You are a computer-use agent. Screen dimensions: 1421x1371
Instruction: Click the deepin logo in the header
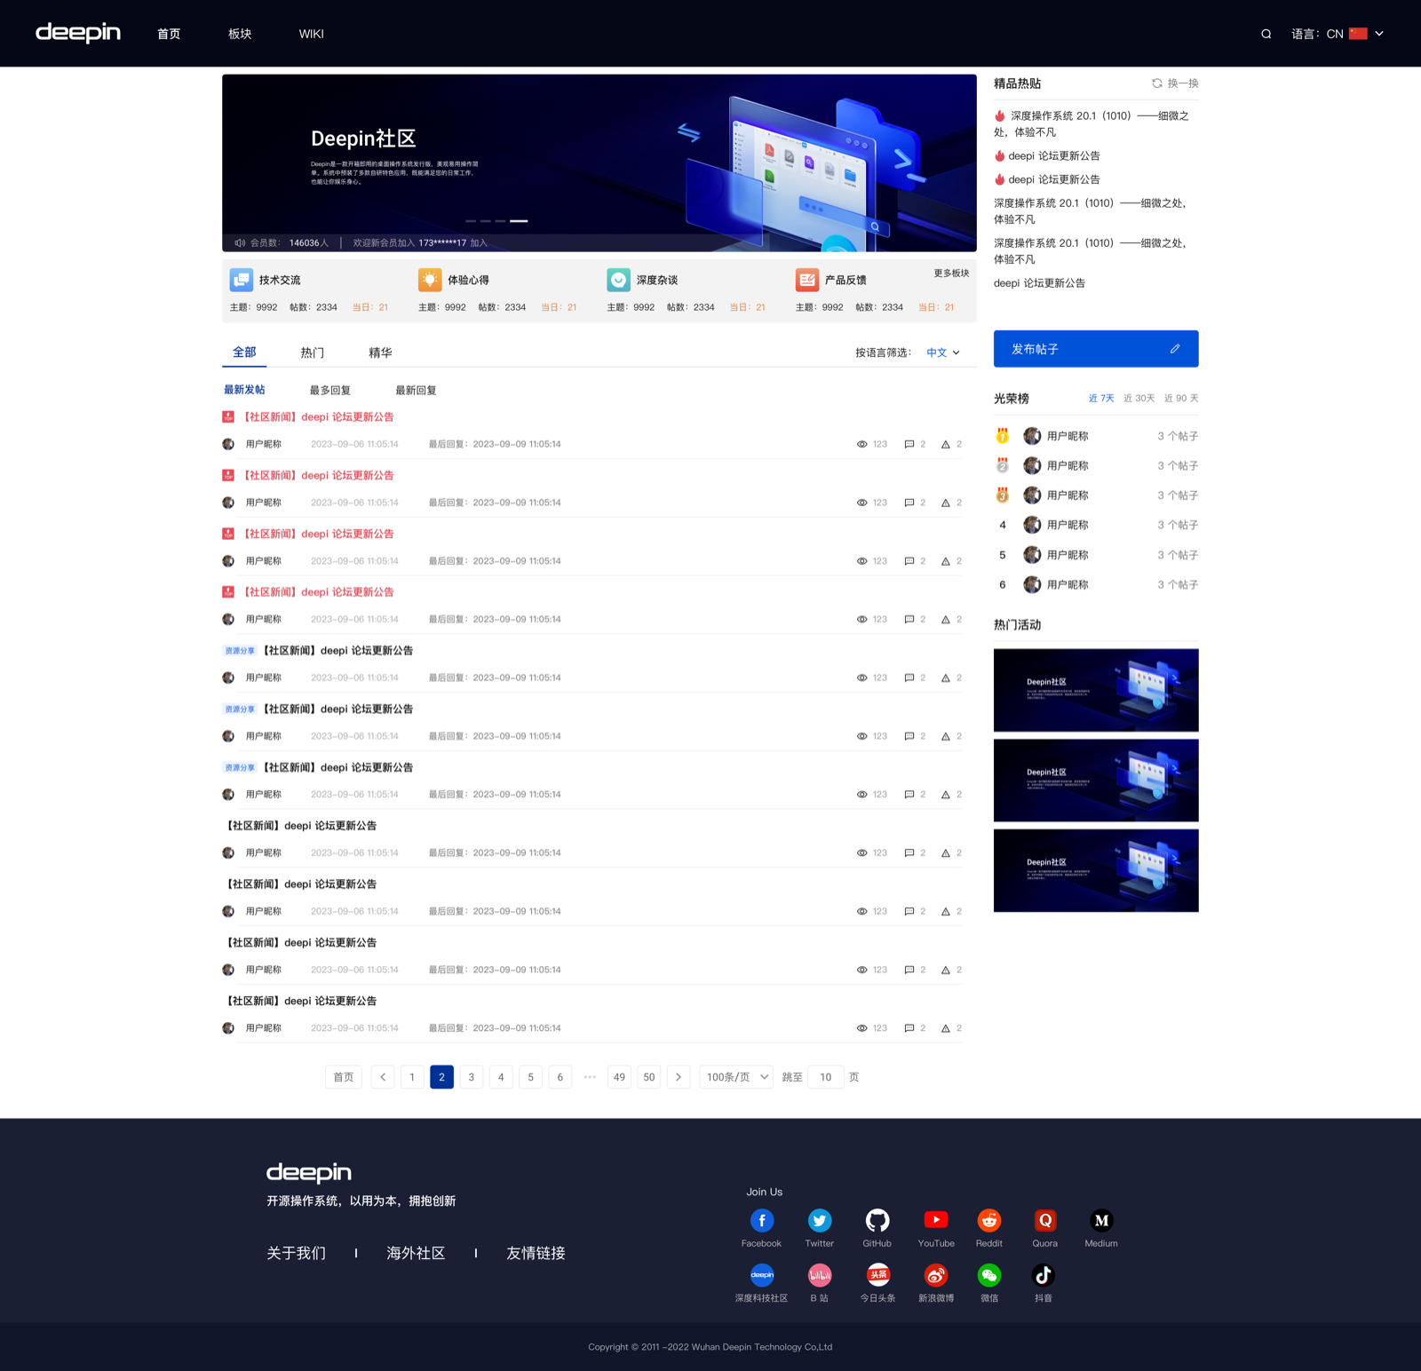point(78,33)
